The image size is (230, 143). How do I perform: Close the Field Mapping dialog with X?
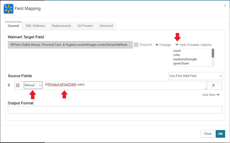225,6
